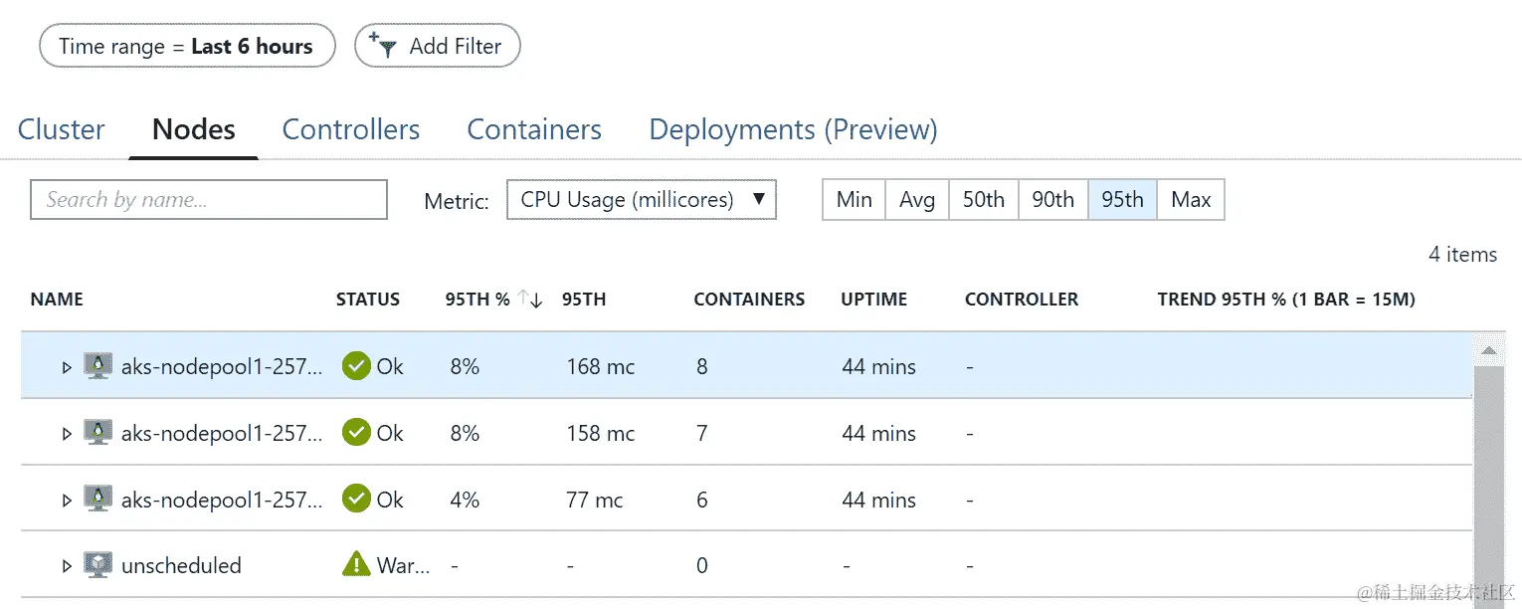Click the Time range Last 6 hours pill
This screenshot has width=1522, height=609.
[x=186, y=46]
